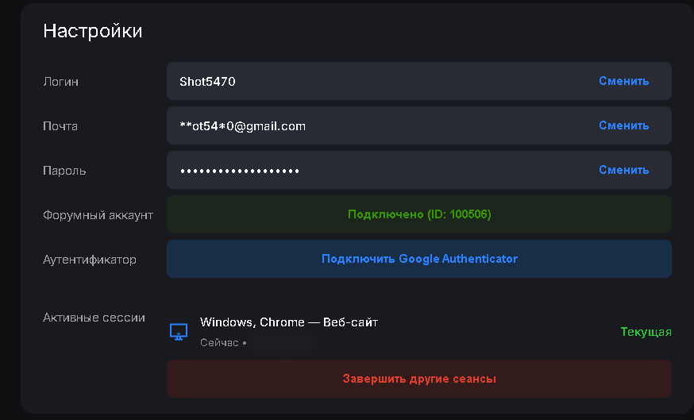Click the "Настройки" heading
The height and width of the screenshot is (420, 694).
point(93,31)
